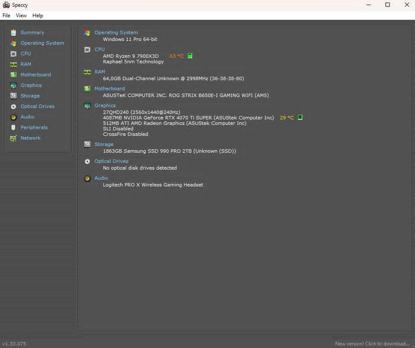
Task: Open the RAM heading link in summary
Action: pos(100,72)
